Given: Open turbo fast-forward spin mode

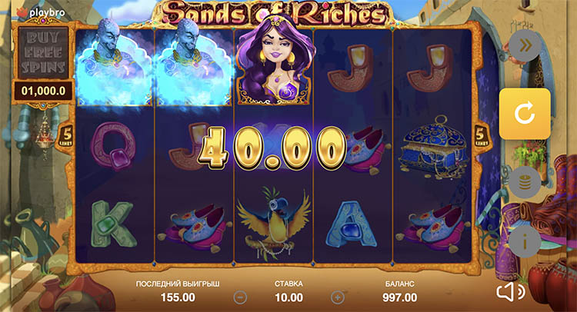Looking at the screenshot, I should click(525, 46).
